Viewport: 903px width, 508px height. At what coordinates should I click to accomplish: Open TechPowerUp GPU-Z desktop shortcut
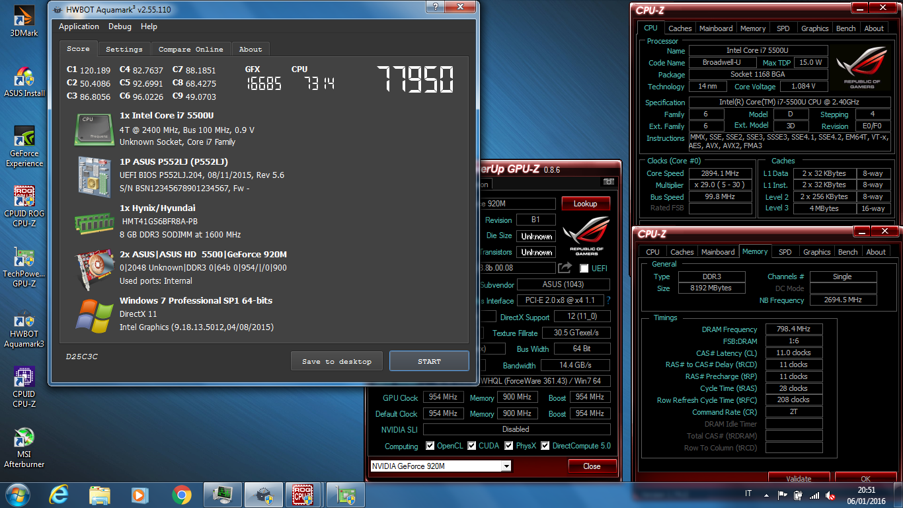(24, 267)
